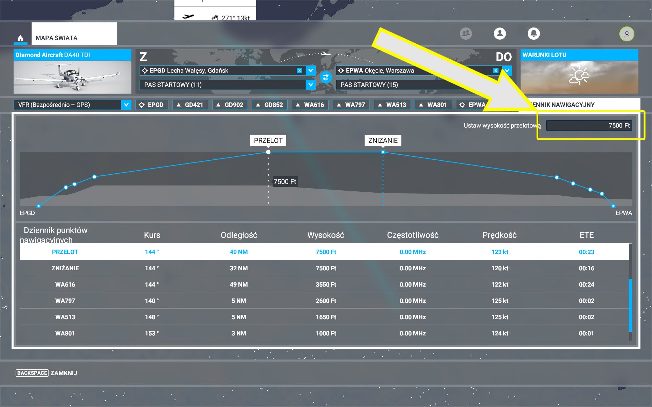The height and width of the screenshot is (407, 652).
Task: Select the ZNIŻANIE marker on profile
Action: 383,140
